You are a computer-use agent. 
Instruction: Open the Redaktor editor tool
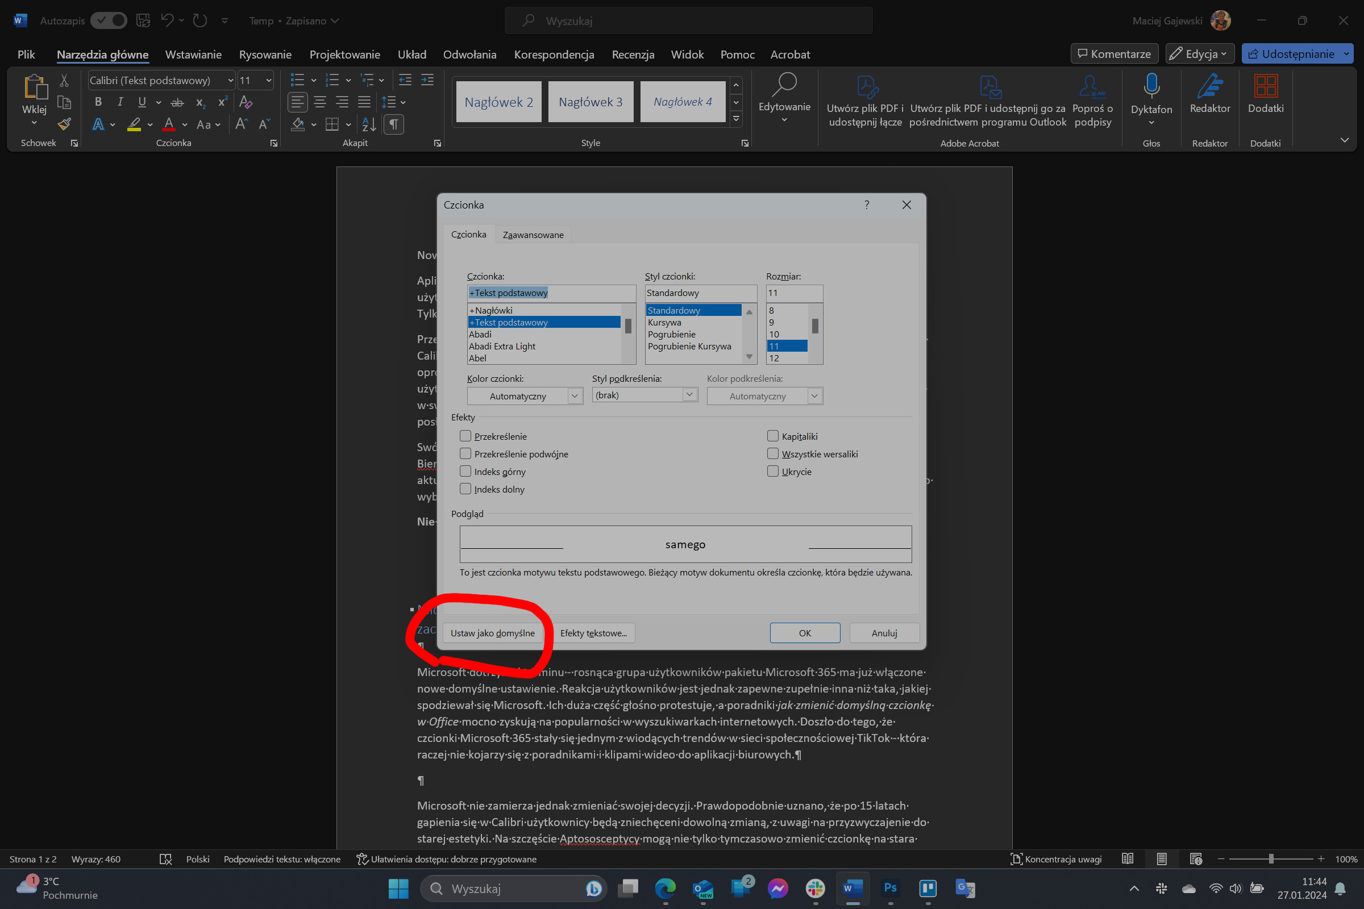pyautogui.click(x=1210, y=94)
